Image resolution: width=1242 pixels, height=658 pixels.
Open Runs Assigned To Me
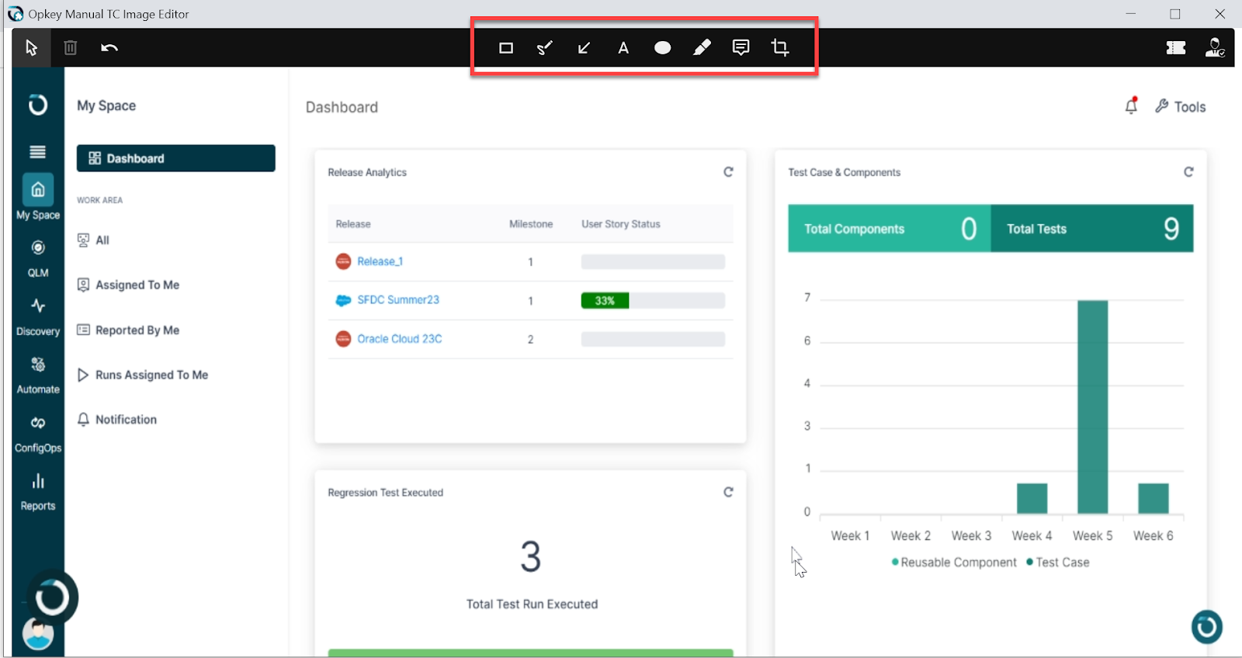tap(143, 376)
